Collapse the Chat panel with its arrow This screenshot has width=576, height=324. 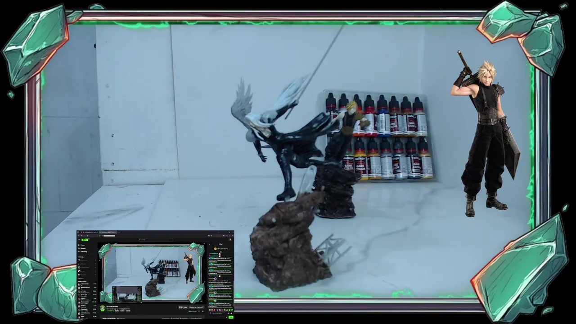click(x=209, y=244)
